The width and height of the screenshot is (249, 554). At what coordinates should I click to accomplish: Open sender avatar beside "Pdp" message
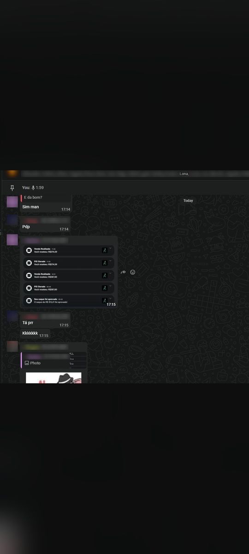[x=12, y=220]
